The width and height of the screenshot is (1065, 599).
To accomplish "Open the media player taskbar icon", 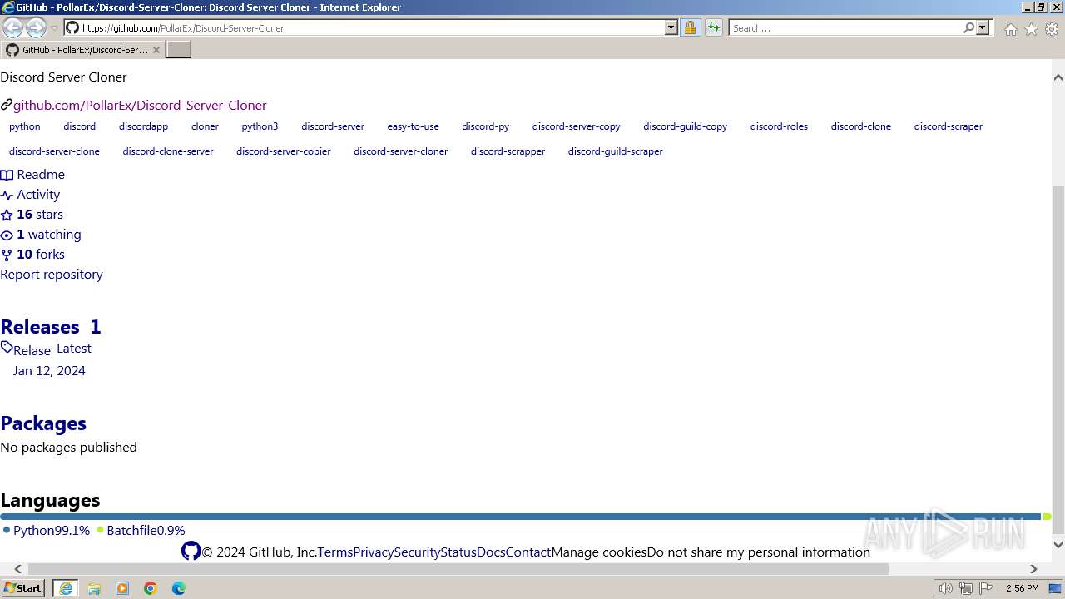I will coord(122,588).
